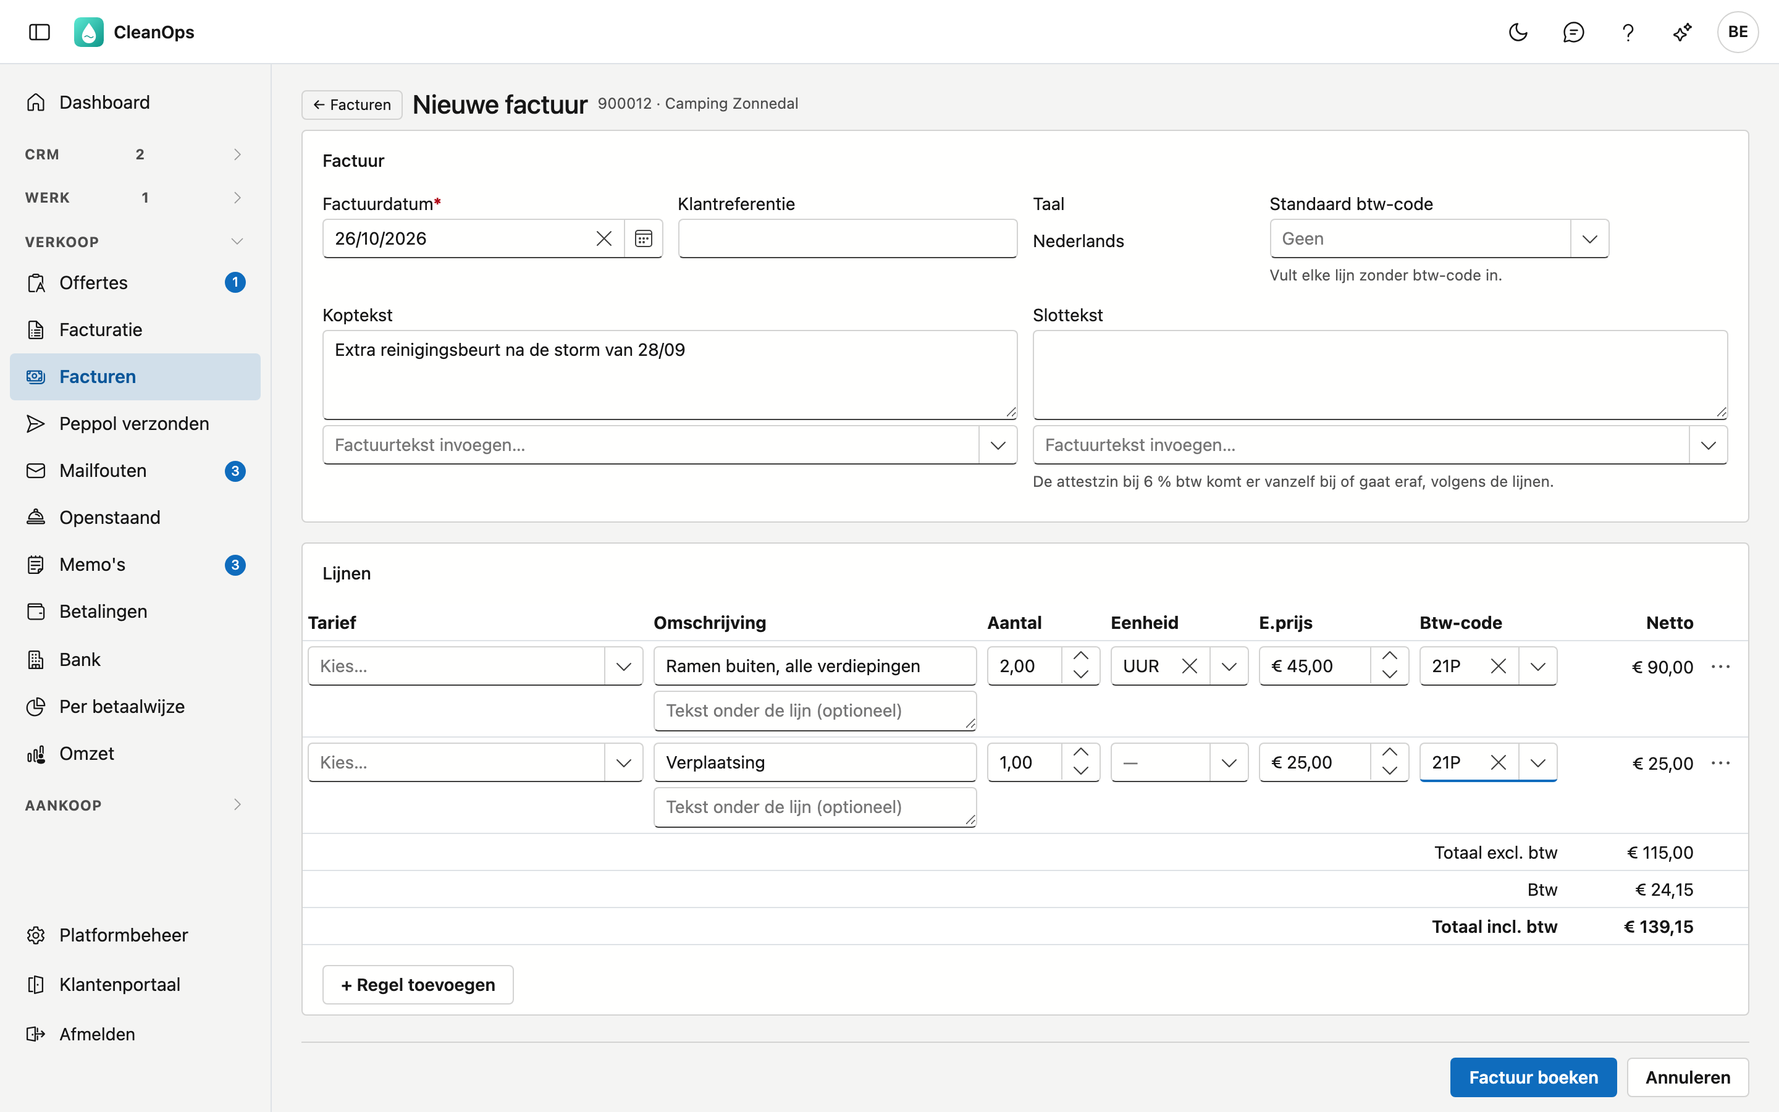Open the calendar picker for Factuurdatum
This screenshot has height=1112, width=1779.
click(x=643, y=238)
